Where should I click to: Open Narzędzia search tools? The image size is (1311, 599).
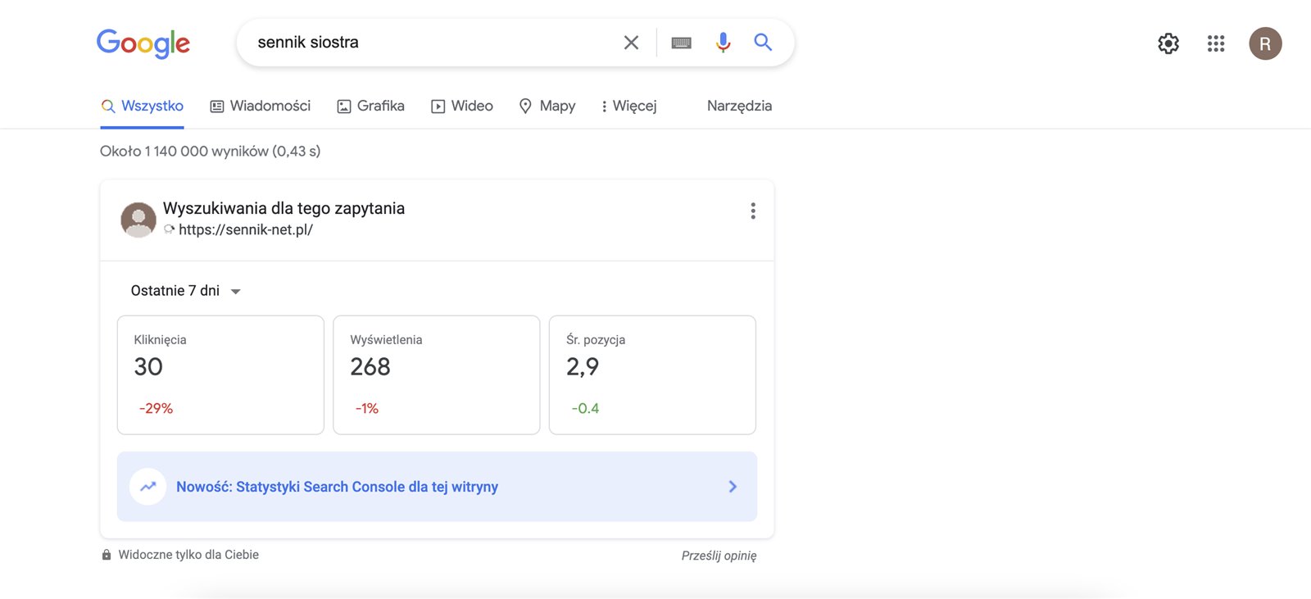point(739,106)
